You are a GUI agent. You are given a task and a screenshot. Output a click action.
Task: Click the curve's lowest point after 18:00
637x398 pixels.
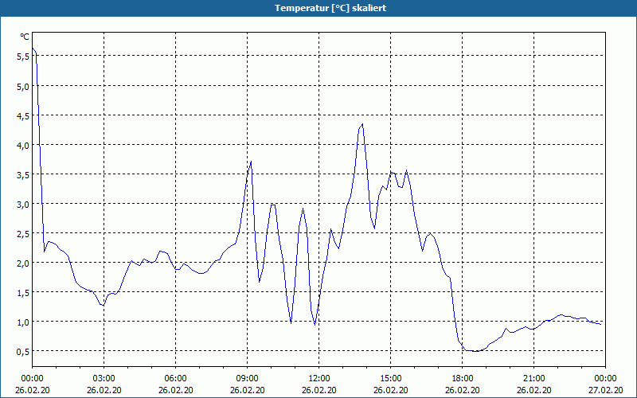[x=475, y=351]
